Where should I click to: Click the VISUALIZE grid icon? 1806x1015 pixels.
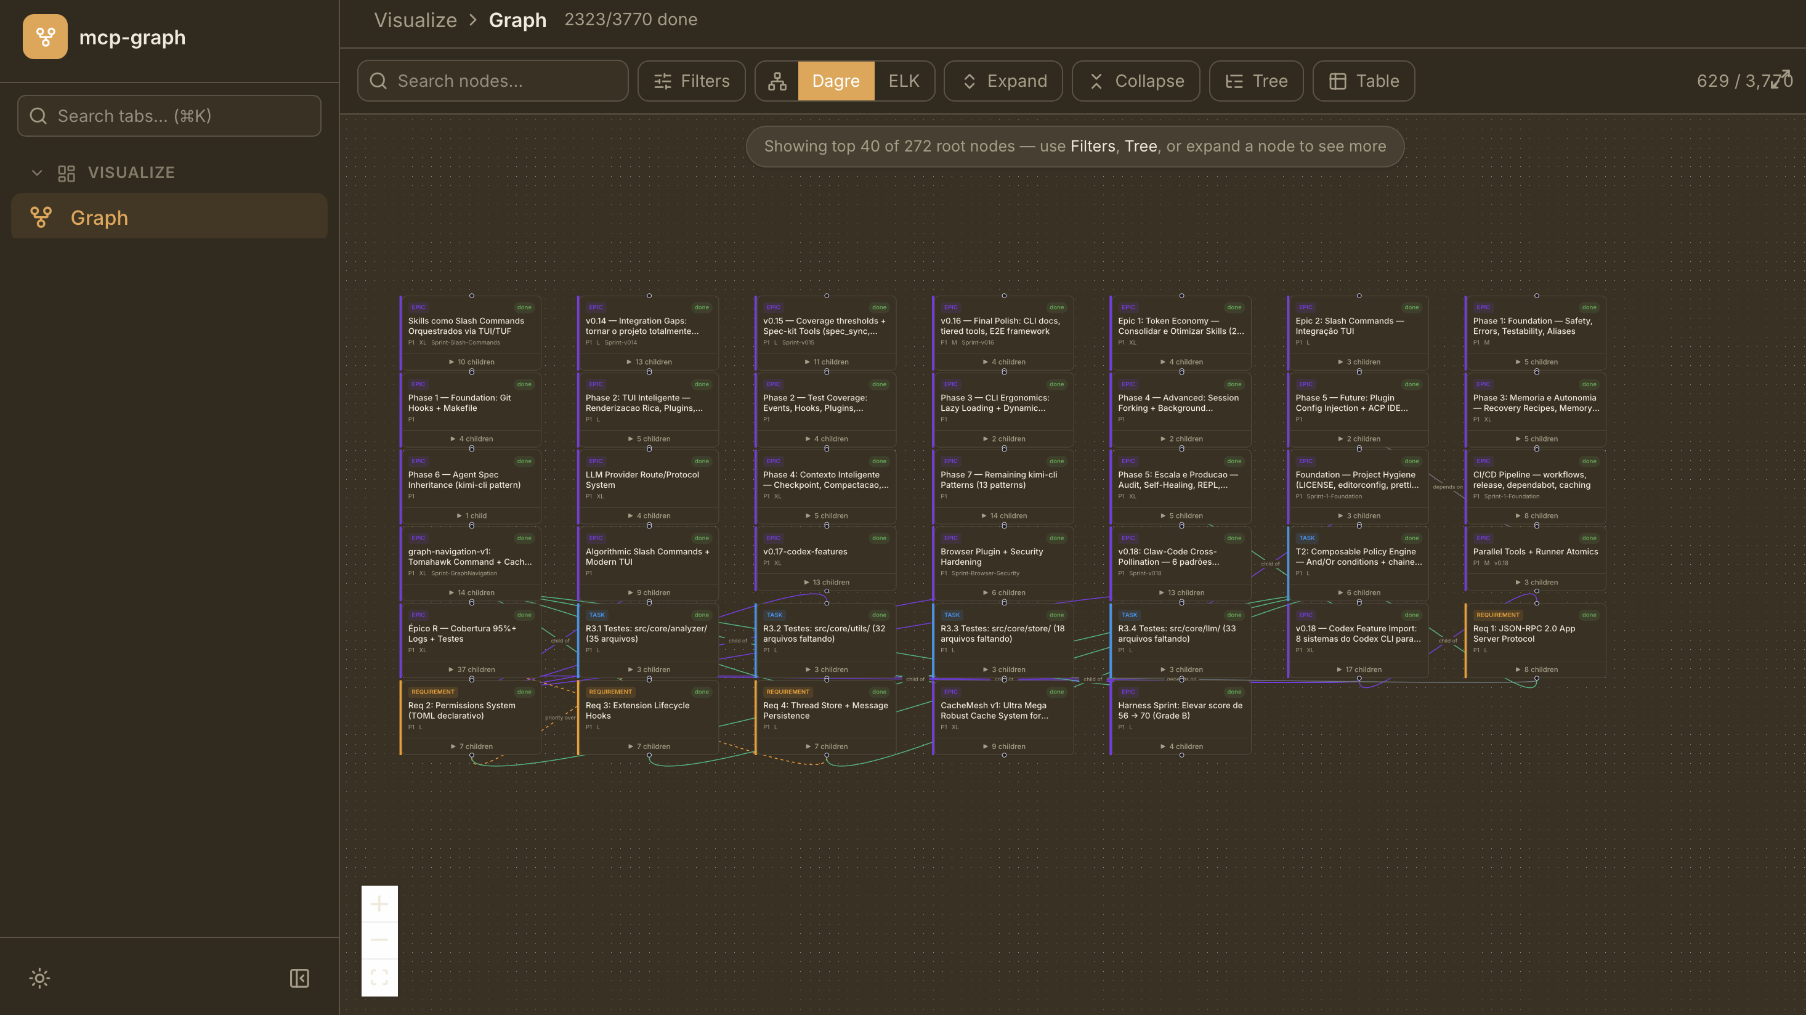(67, 172)
